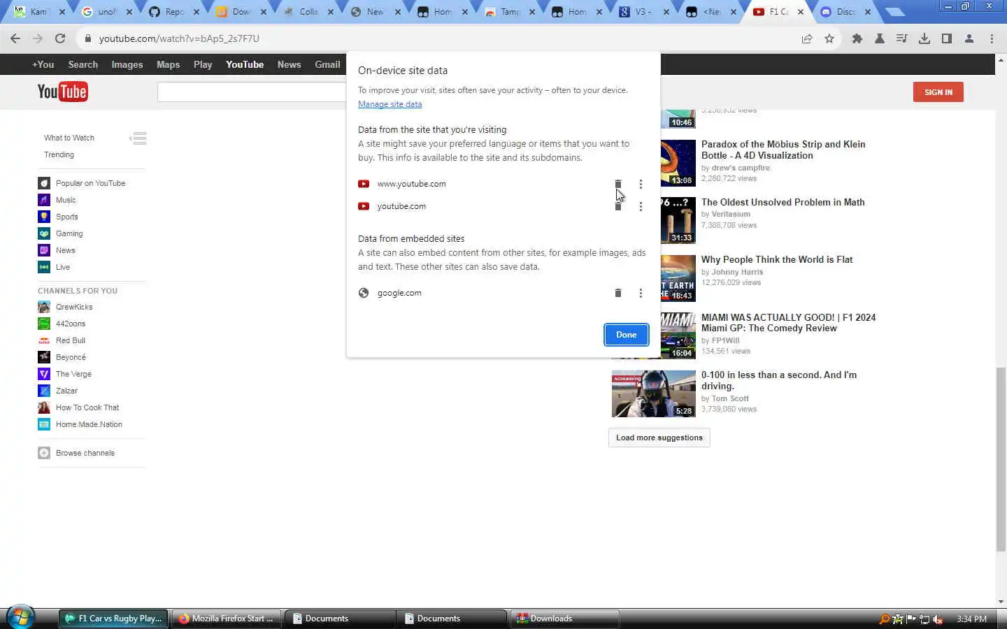Focus the YouTube search box
This screenshot has height=629, width=1007.
tap(252, 92)
